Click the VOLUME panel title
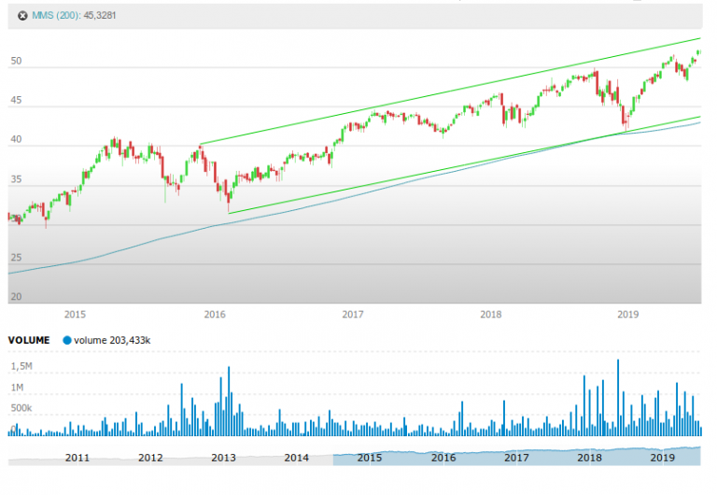 point(28,341)
